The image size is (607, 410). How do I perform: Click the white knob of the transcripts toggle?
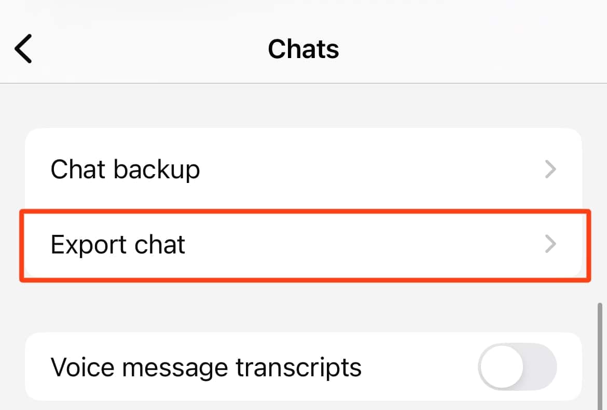501,367
